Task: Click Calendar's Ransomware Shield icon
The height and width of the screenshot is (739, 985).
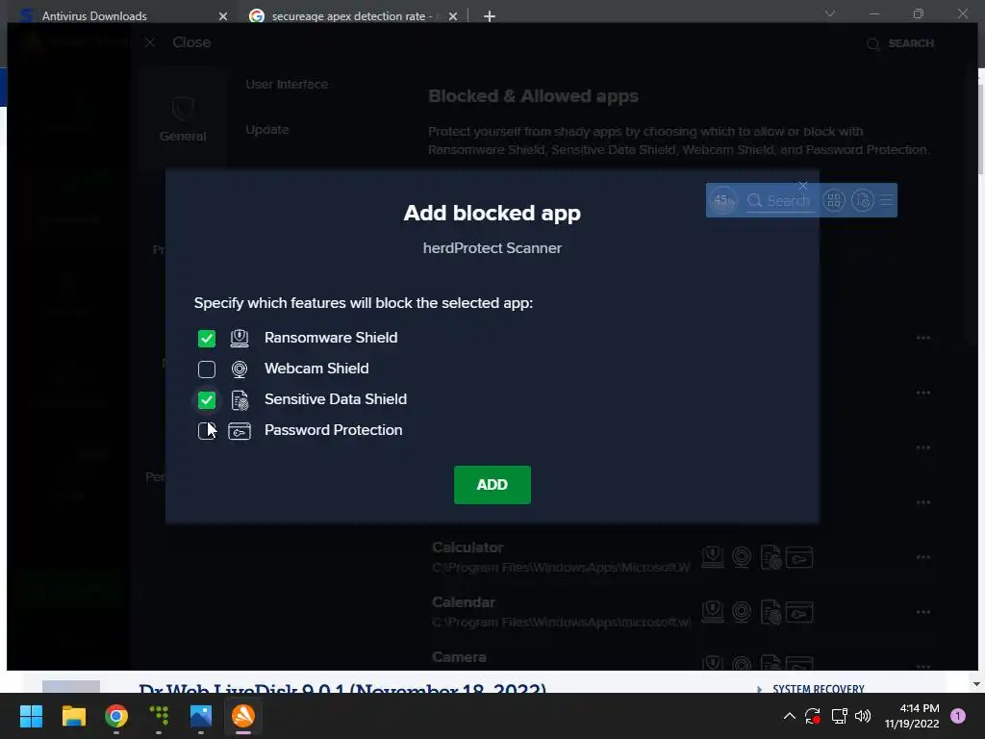Action: (x=713, y=611)
